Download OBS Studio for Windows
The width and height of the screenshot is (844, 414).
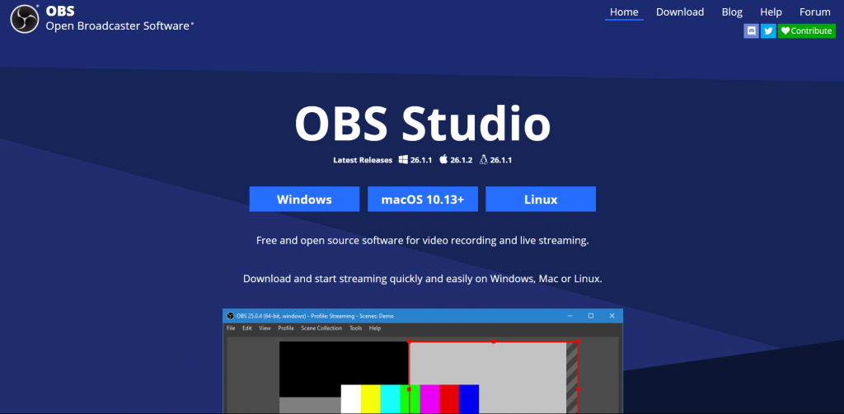click(304, 200)
